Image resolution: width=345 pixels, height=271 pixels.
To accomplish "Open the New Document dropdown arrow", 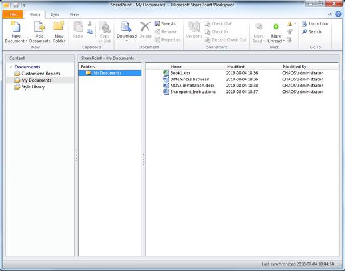I will [x=26, y=41].
